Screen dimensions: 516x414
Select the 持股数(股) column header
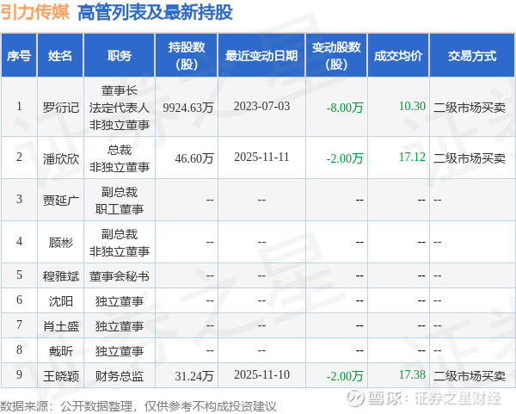[187, 56]
